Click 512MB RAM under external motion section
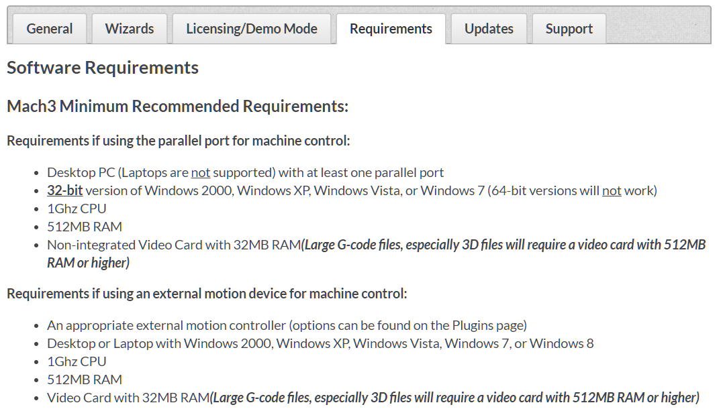This screenshot has height=409, width=723. point(85,379)
